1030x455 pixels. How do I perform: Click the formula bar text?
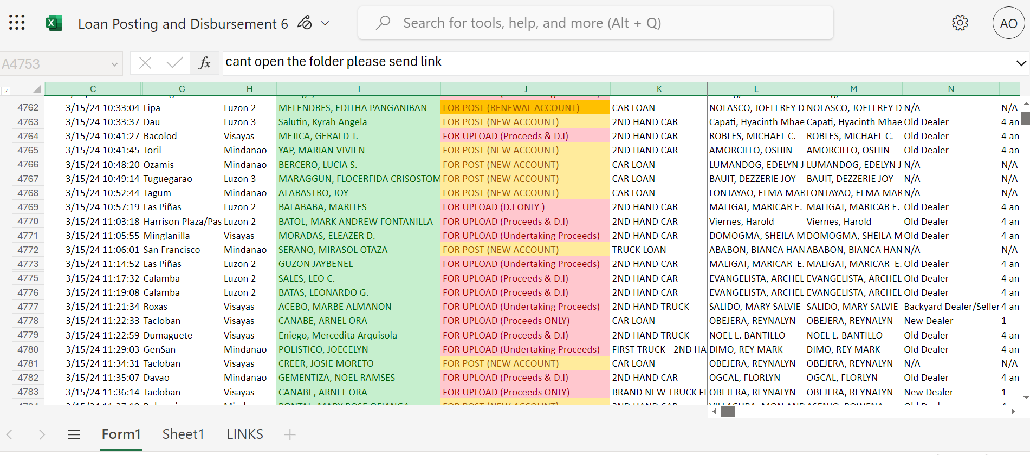333,62
